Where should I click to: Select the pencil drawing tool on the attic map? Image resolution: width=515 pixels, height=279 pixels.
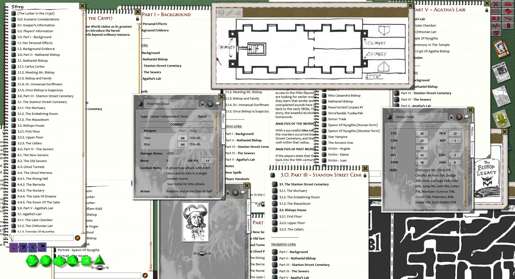[x=229, y=13]
